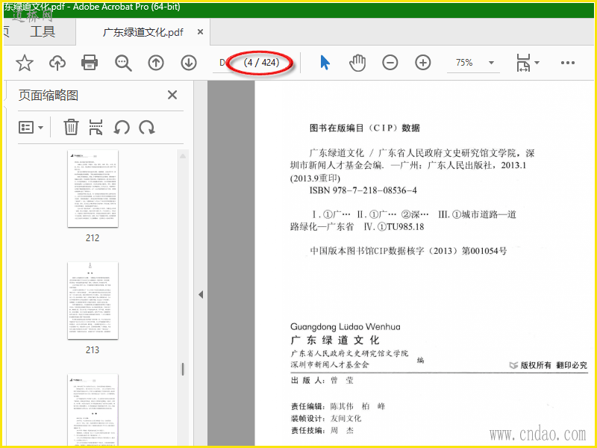The width and height of the screenshot is (597, 448).
Task: Click the thumbnail scrollbar up arrow
Action: (183, 156)
